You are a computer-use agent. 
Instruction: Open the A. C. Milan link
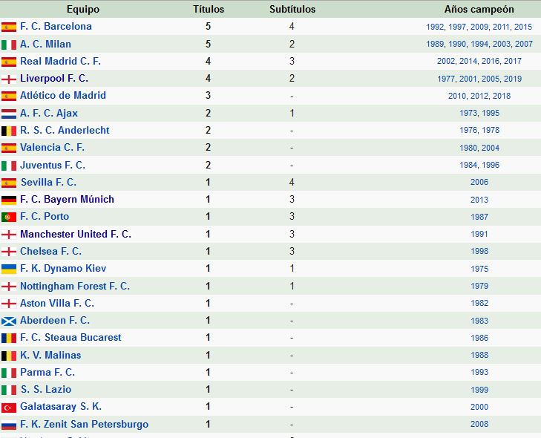coord(45,44)
